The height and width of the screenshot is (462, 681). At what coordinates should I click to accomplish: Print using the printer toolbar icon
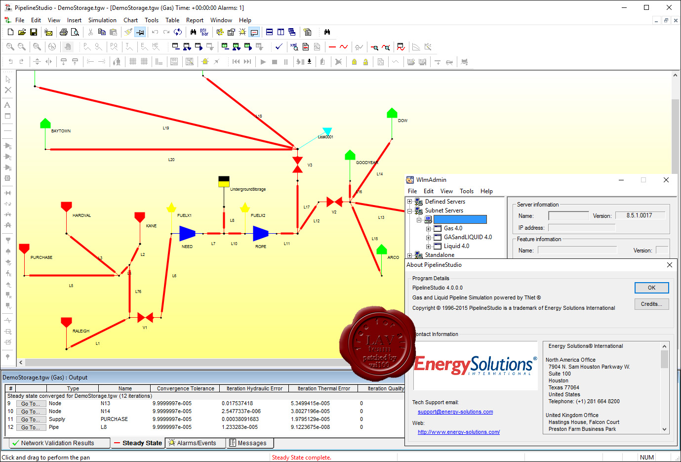(x=64, y=32)
